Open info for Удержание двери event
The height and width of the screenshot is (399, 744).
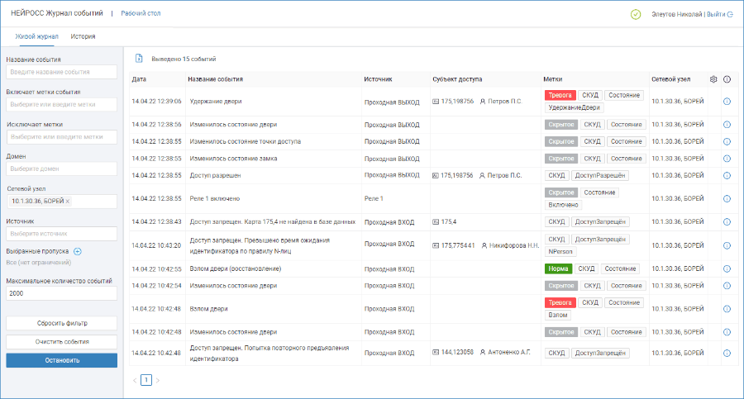727,102
